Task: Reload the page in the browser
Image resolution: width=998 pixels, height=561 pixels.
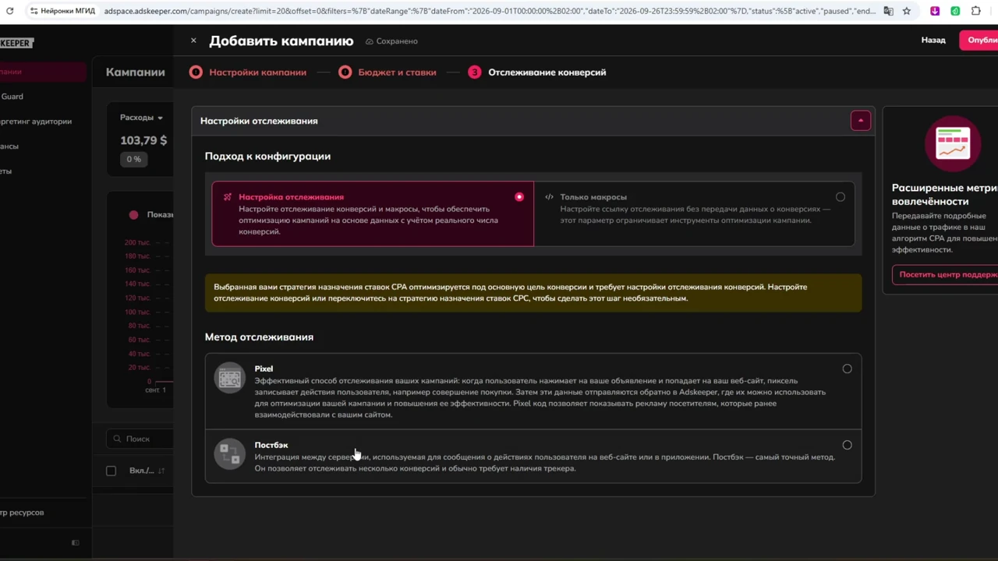Action: [x=9, y=11]
